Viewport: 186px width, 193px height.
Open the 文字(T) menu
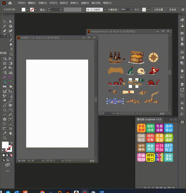point(53,3)
